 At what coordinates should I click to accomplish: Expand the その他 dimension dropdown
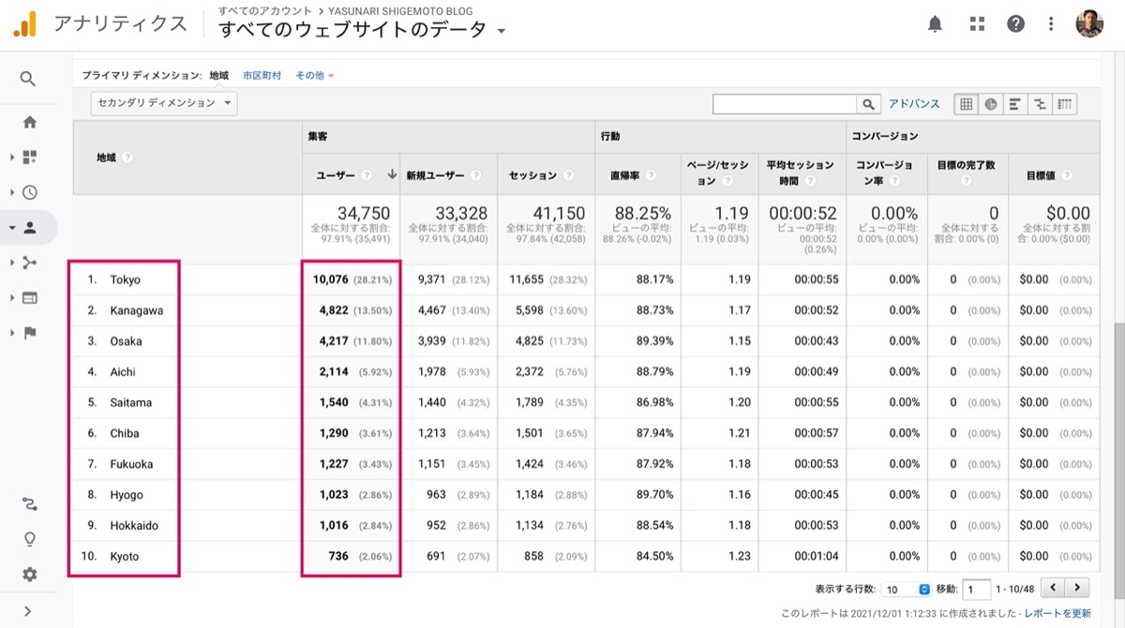tap(315, 75)
